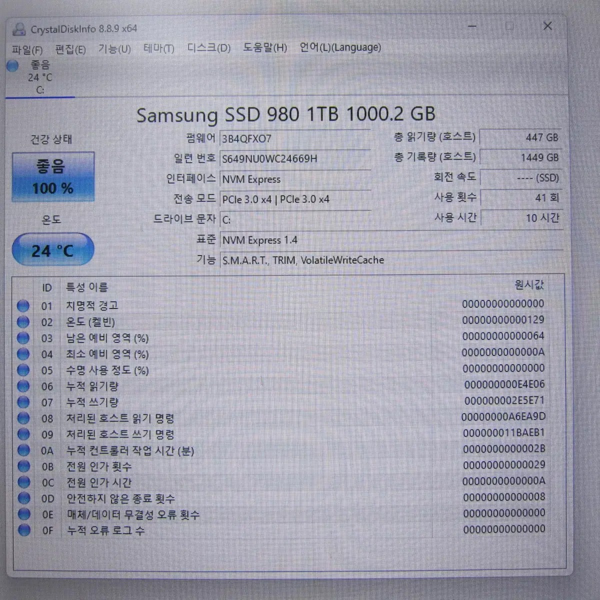
Task: Click the raw value 00000000000129
Action: (503, 320)
